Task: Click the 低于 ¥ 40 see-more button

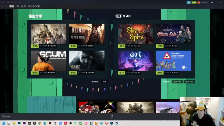Action: coord(177,82)
